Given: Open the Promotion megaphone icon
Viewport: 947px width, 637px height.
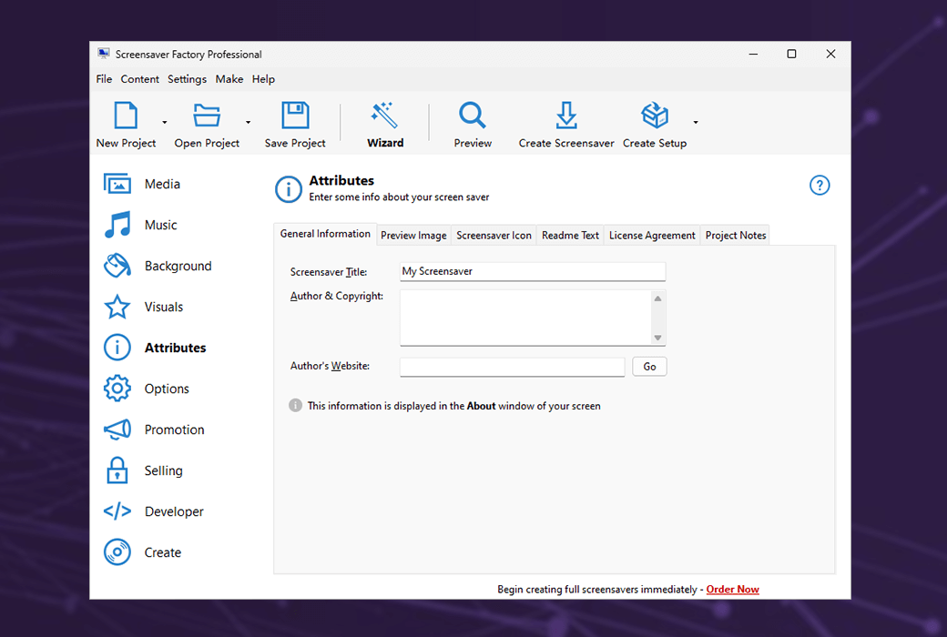Looking at the screenshot, I should pos(117,430).
